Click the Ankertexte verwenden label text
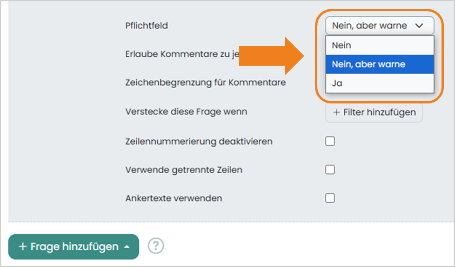This screenshot has width=455, height=267. pos(174,199)
